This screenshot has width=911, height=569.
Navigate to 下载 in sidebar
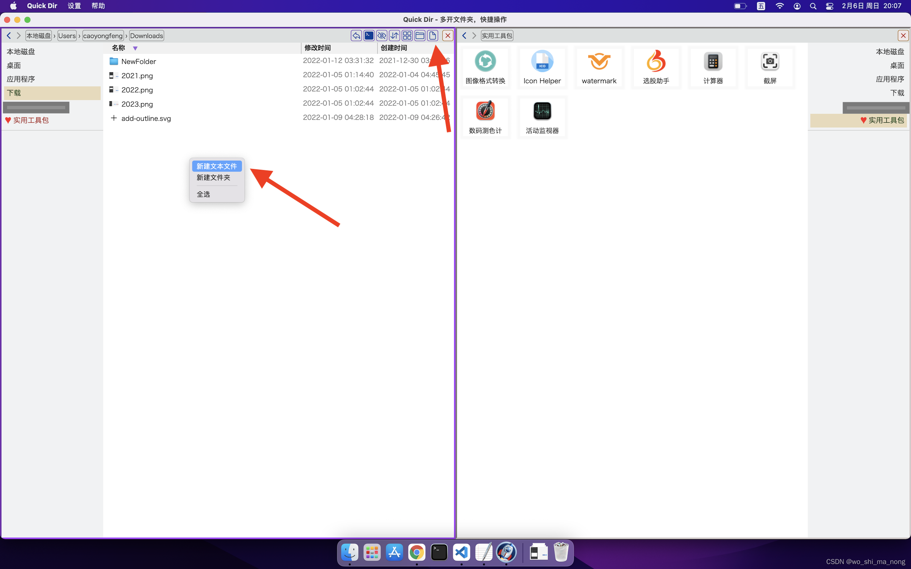[x=15, y=92]
